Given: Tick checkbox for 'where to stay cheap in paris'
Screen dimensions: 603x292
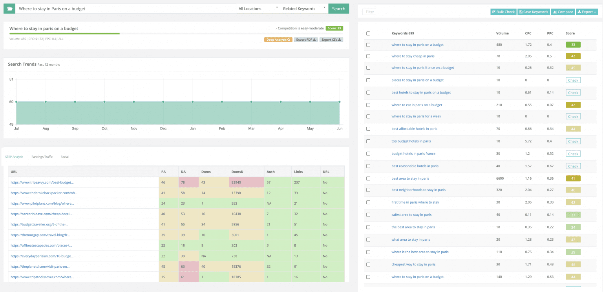Looking at the screenshot, I should [x=368, y=56].
